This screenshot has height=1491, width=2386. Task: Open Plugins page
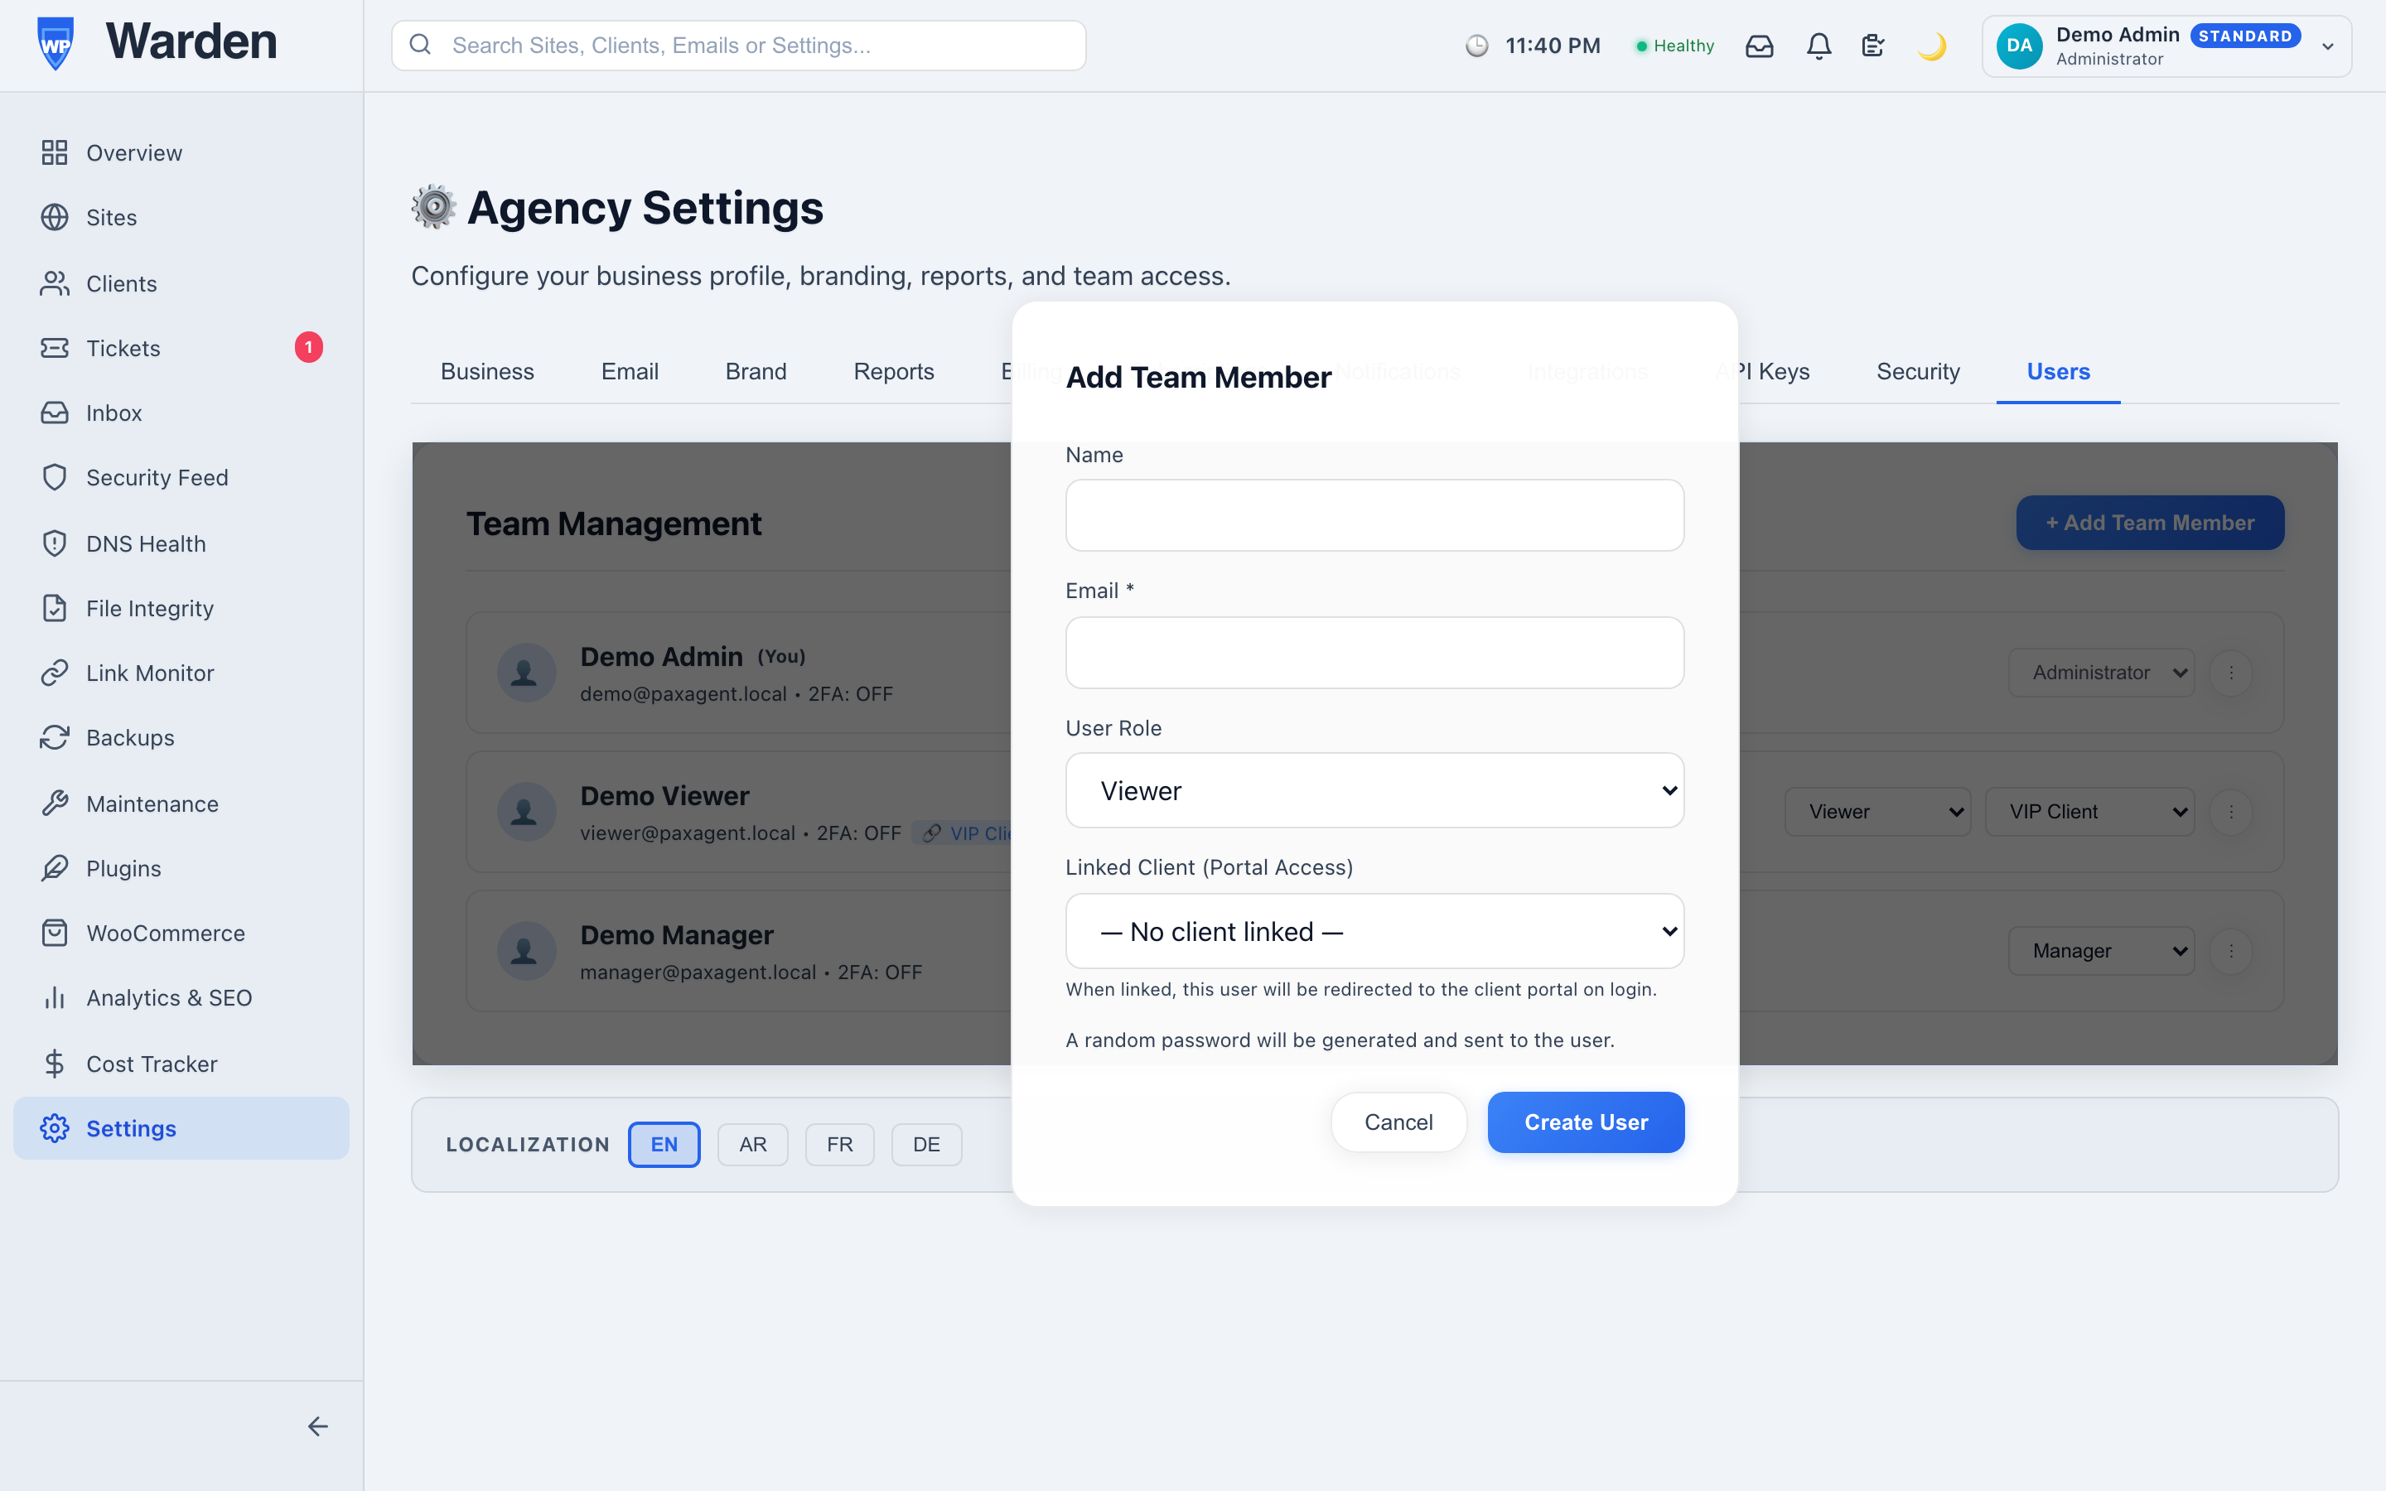point(181,869)
